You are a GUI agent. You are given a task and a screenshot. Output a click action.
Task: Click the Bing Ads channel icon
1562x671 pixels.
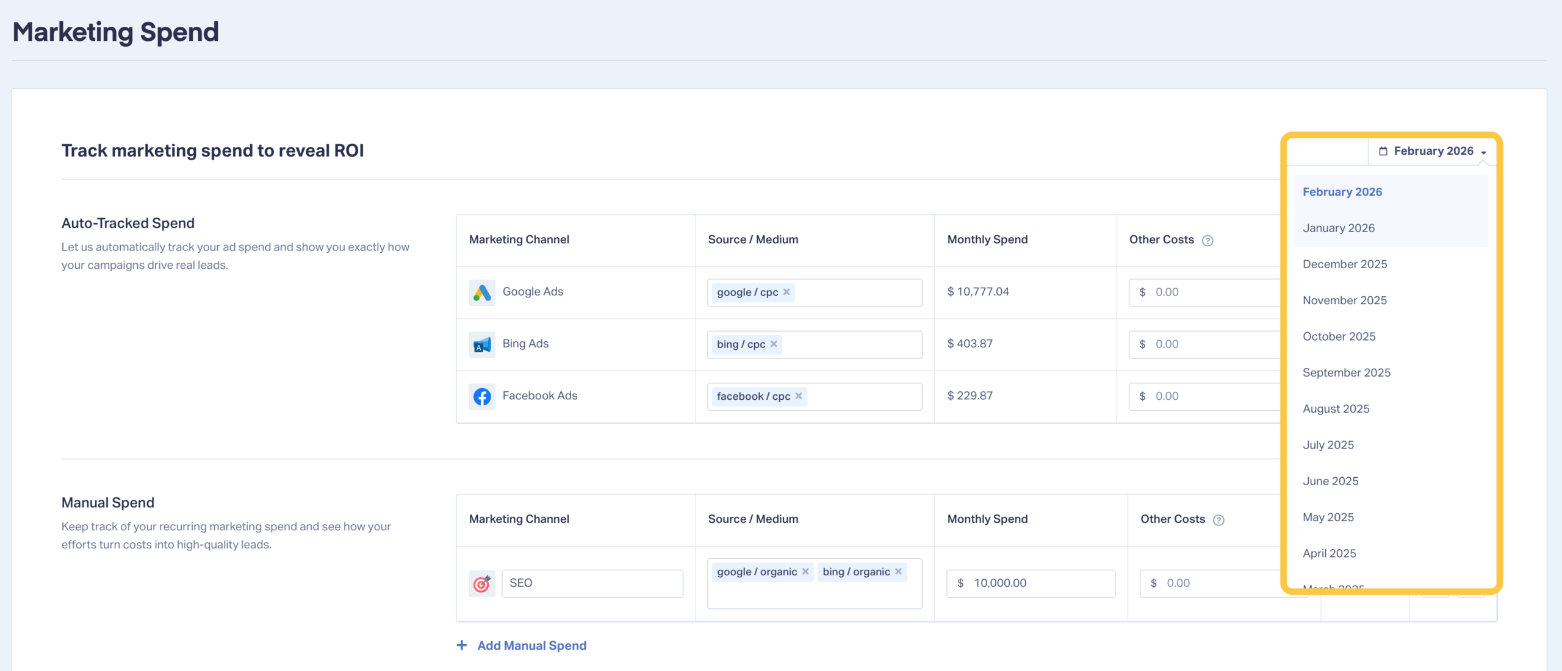click(x=482, y=345)
